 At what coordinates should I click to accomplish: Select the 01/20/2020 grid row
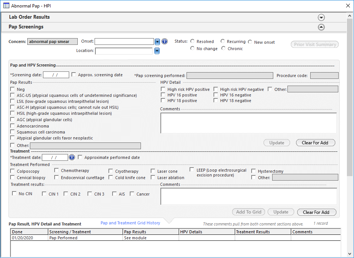click(x=176, y=238)
